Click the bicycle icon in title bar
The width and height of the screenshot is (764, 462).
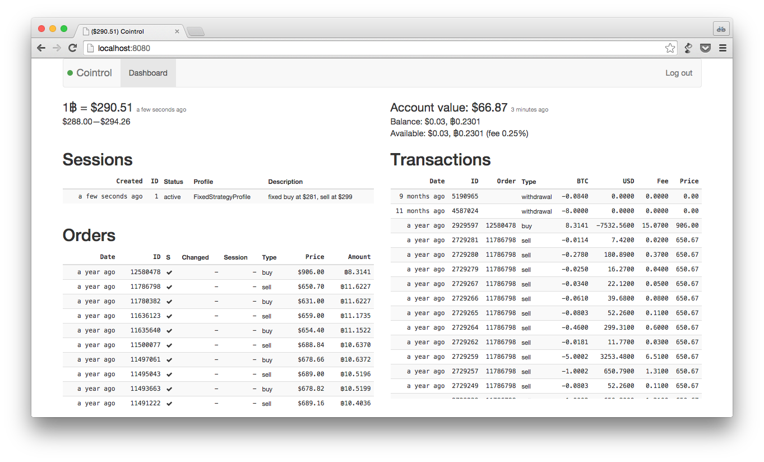click(721, 29)
